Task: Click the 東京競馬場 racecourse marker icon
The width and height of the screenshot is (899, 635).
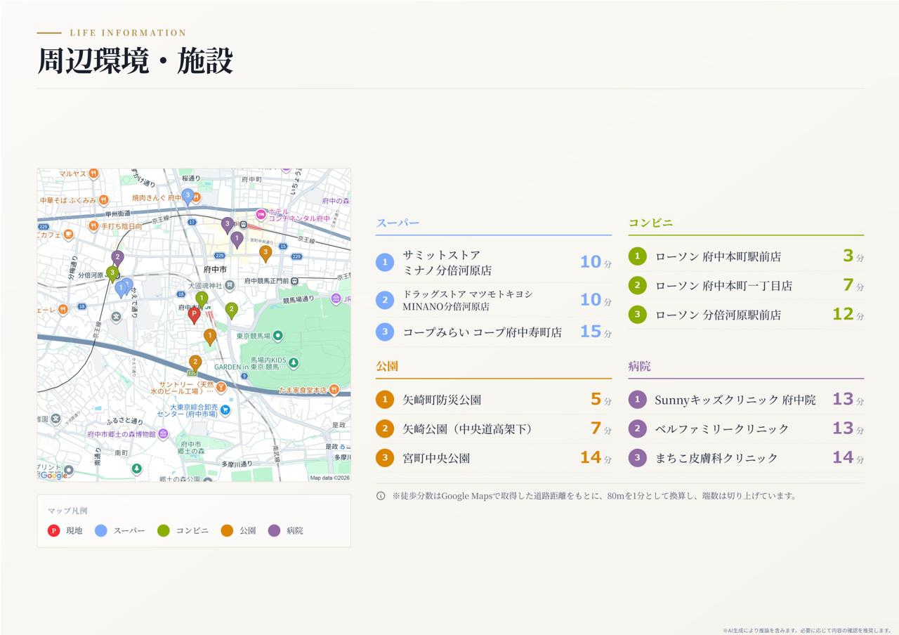Action: 278,336
